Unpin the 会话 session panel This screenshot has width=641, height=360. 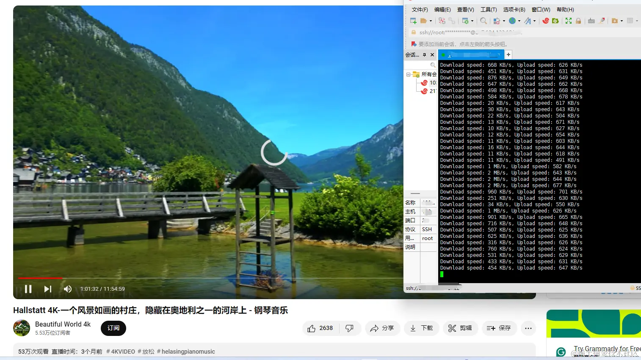[x=425, y=55]
